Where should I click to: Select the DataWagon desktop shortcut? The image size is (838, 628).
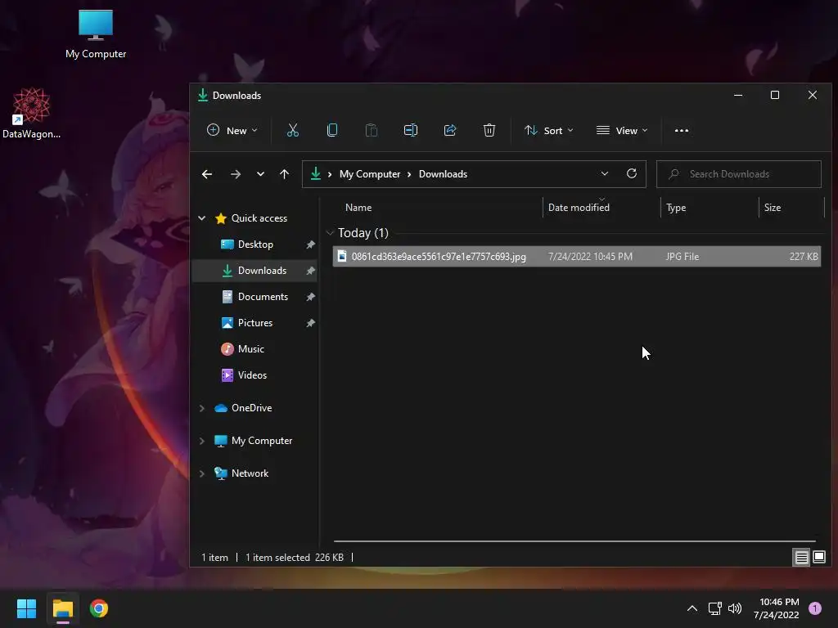(x=32, y=114)
